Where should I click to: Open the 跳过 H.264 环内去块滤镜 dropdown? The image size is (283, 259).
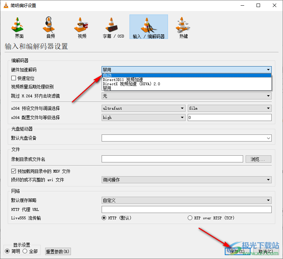click(x=187, y=96)
